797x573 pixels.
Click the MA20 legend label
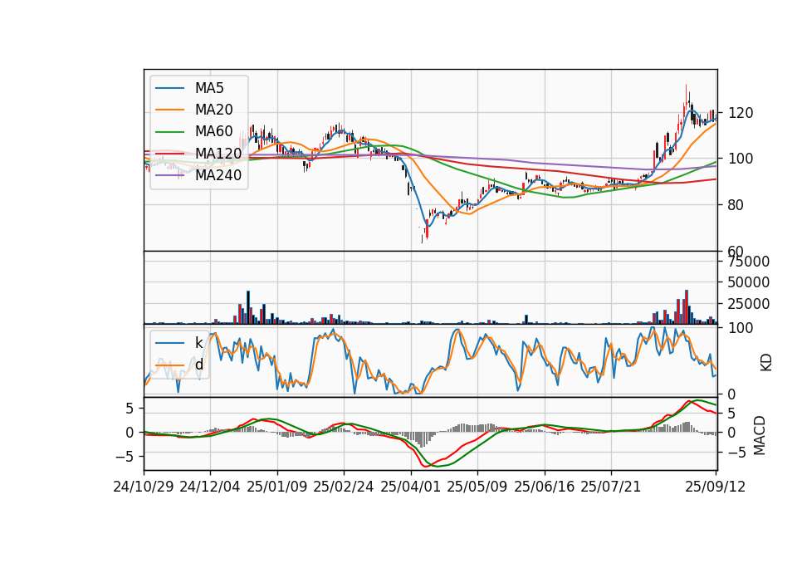214,110
